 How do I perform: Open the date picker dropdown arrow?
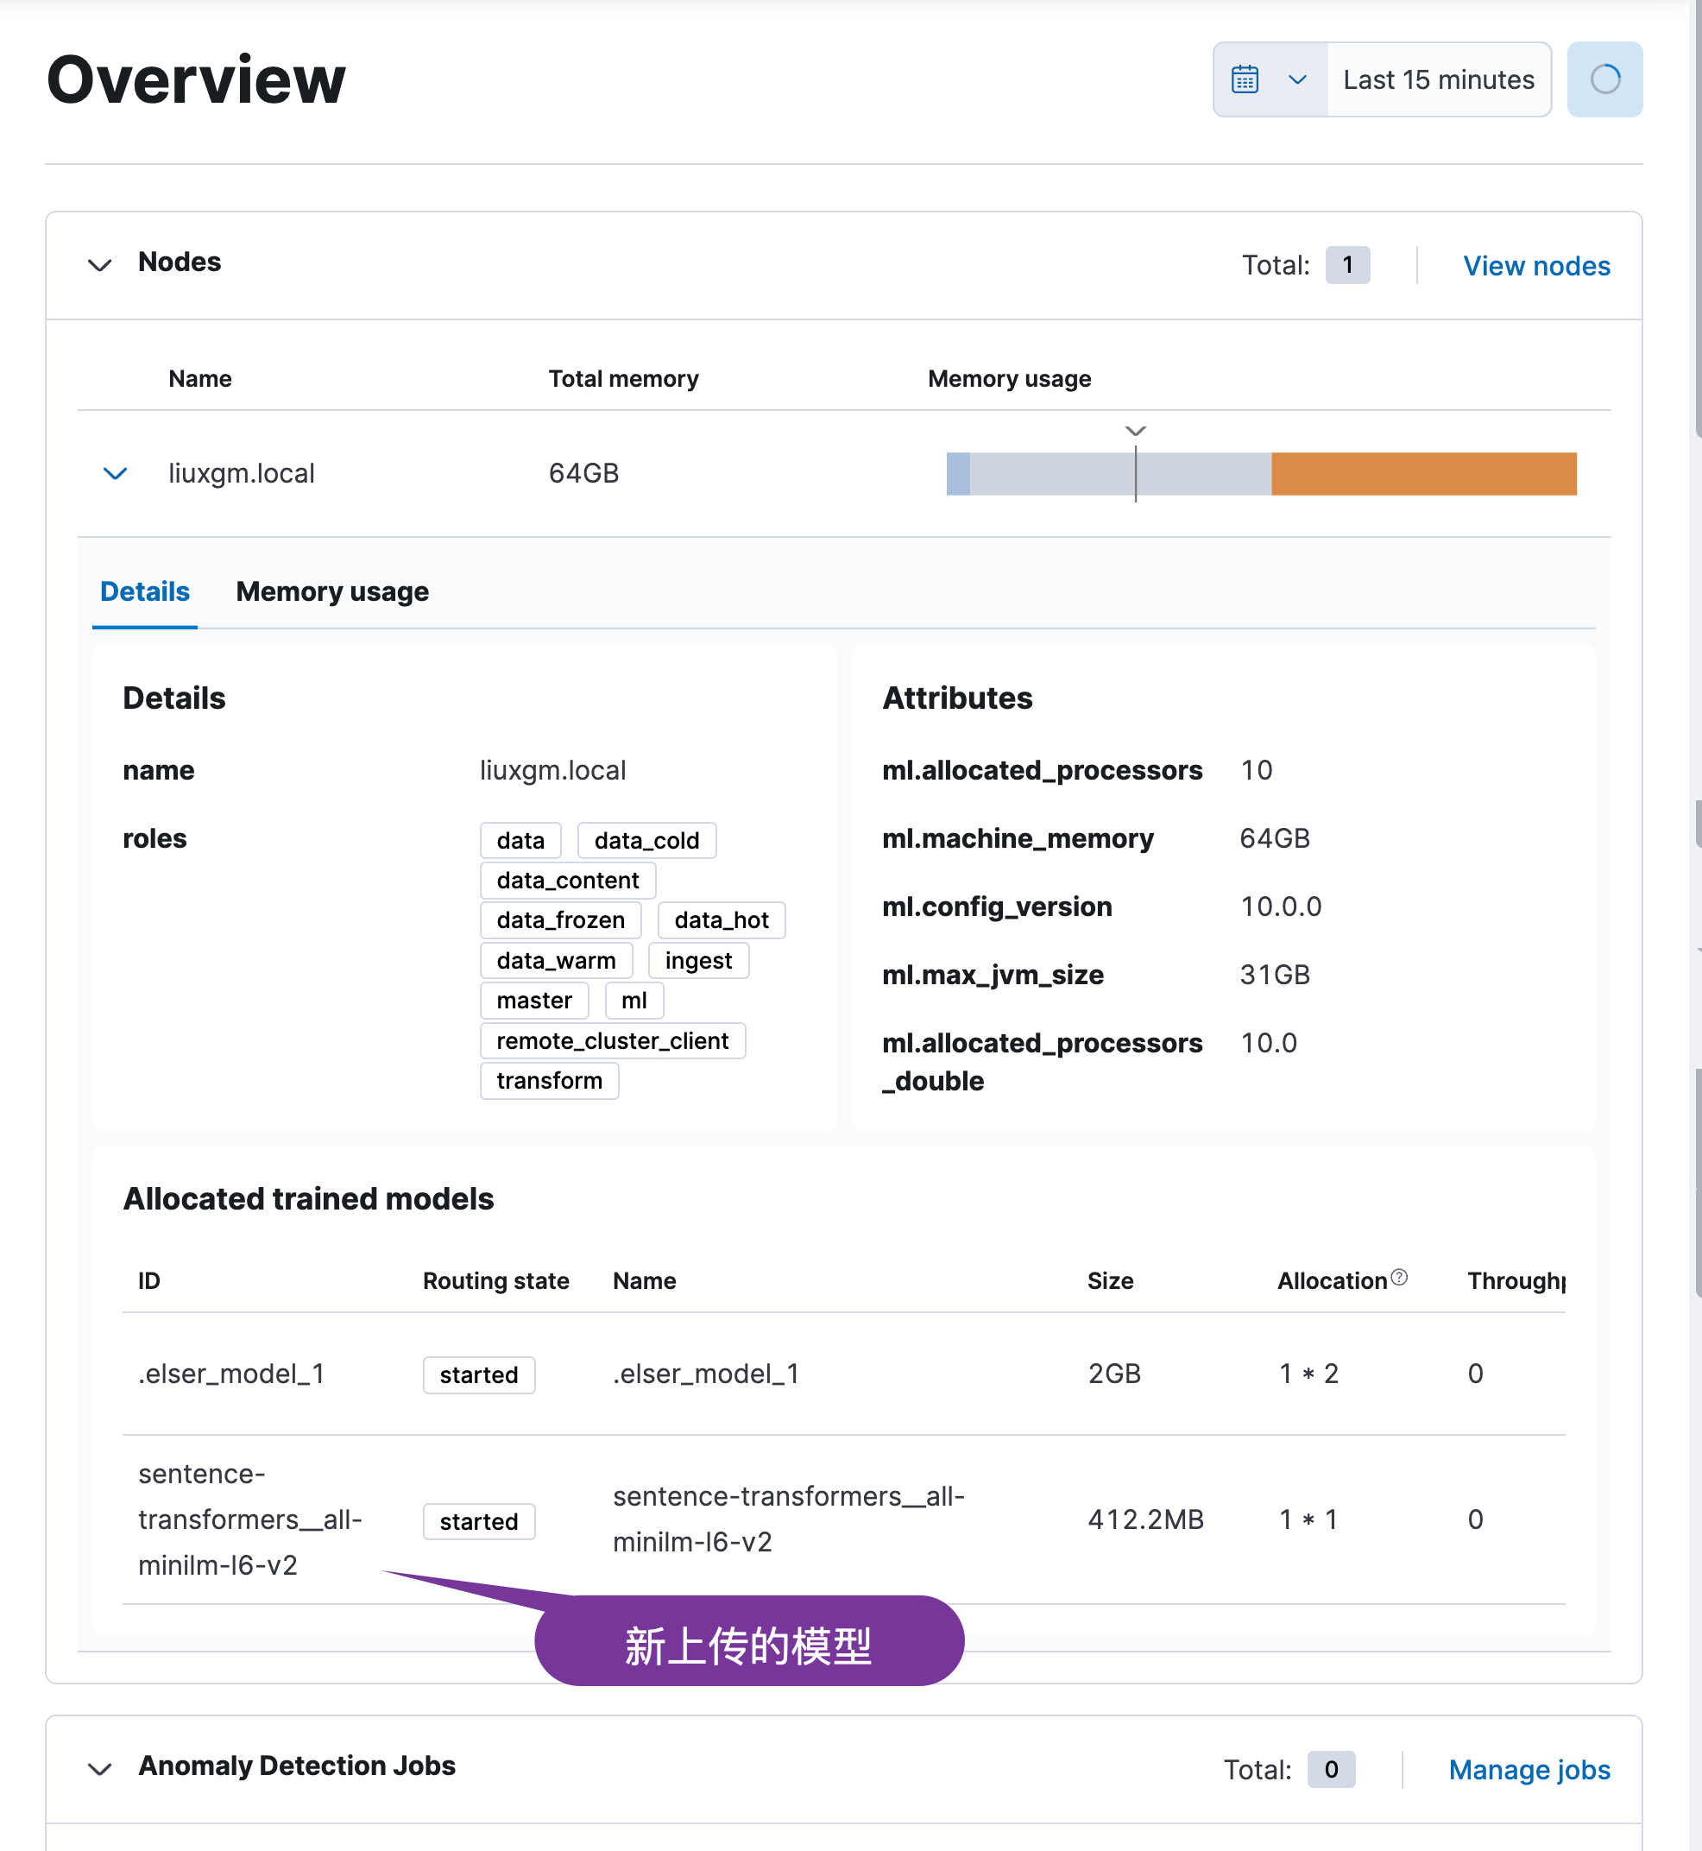1296,79
